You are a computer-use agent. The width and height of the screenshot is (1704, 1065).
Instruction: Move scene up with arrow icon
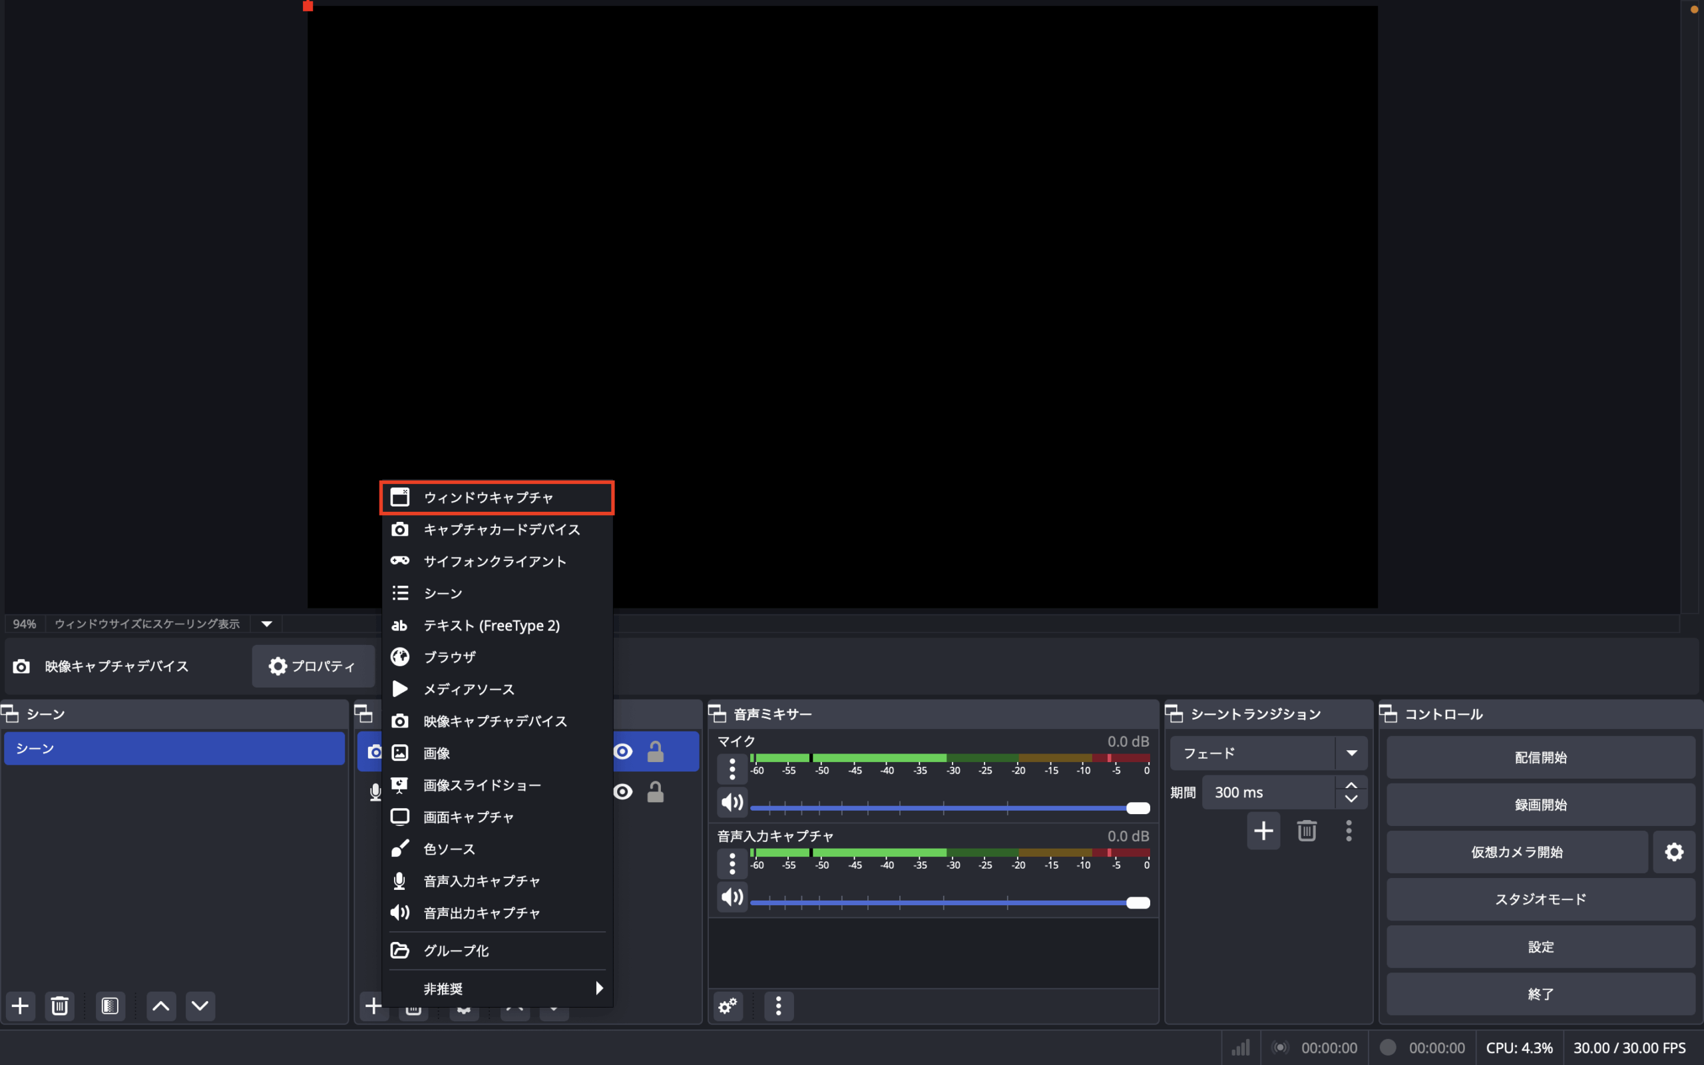click(x=160, y=1006)
